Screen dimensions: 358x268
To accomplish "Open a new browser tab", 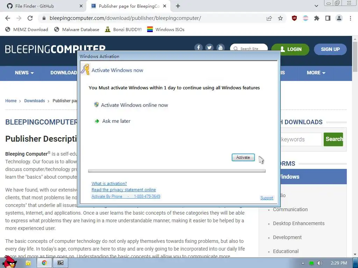I will (x=178, y=6).
